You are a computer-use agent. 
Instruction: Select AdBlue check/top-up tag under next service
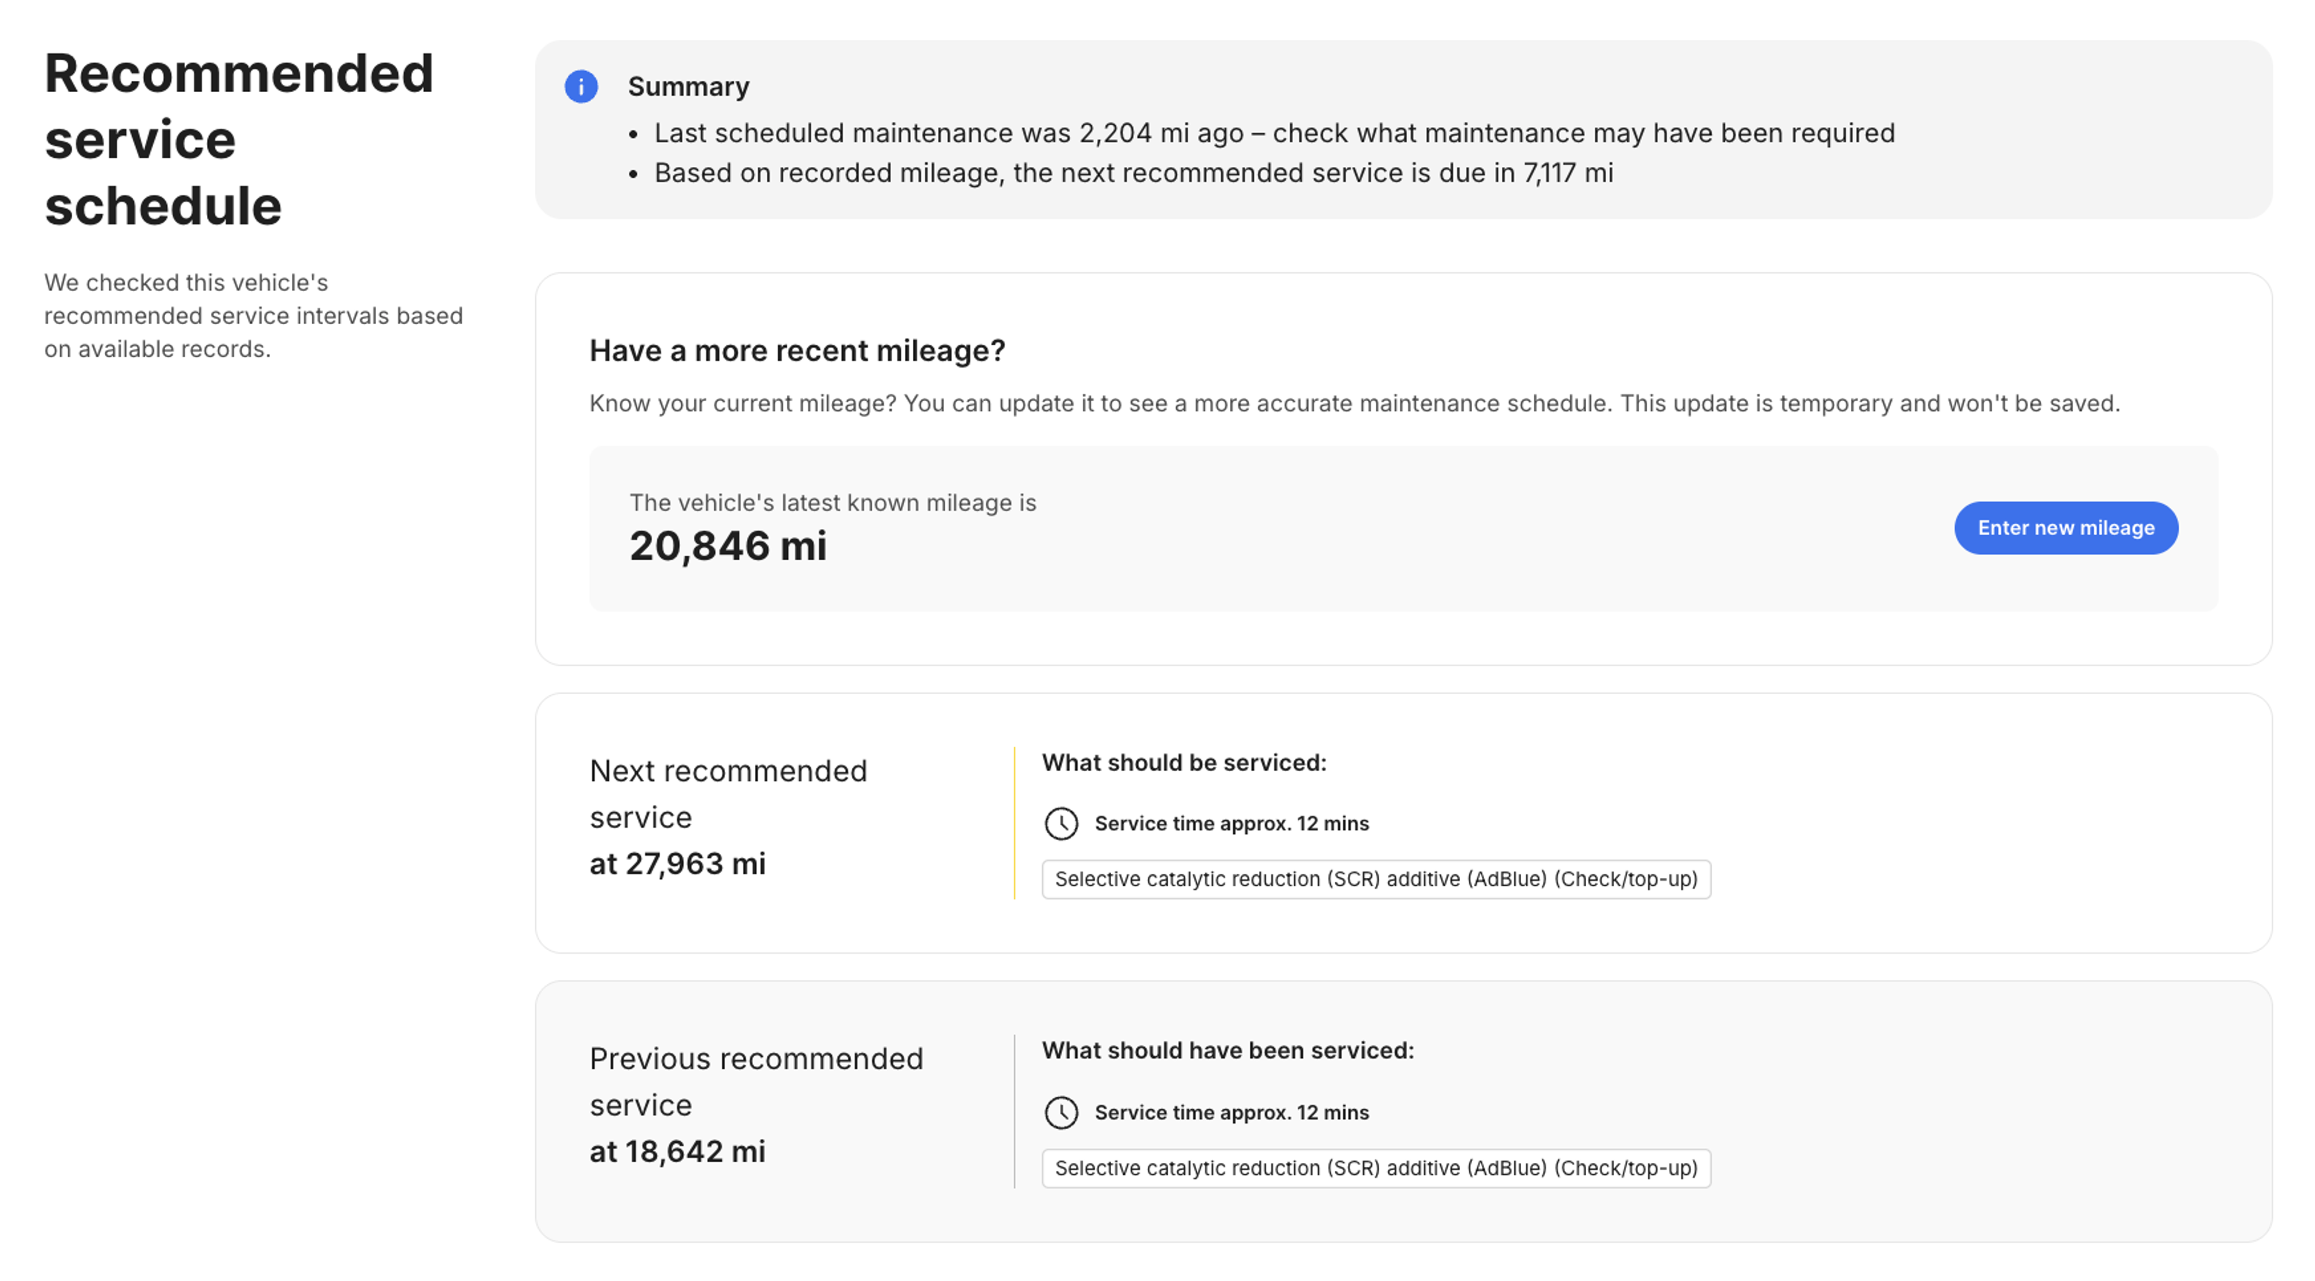(1376, 879)
